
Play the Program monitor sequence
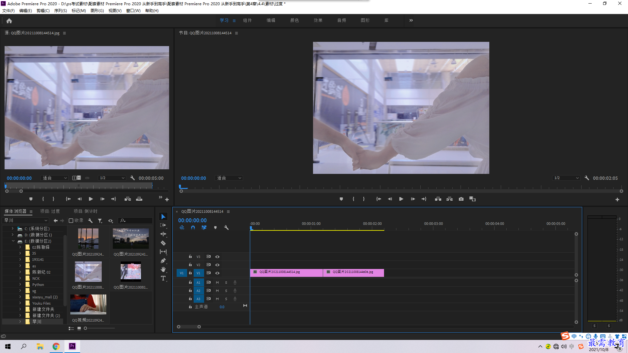401,199
